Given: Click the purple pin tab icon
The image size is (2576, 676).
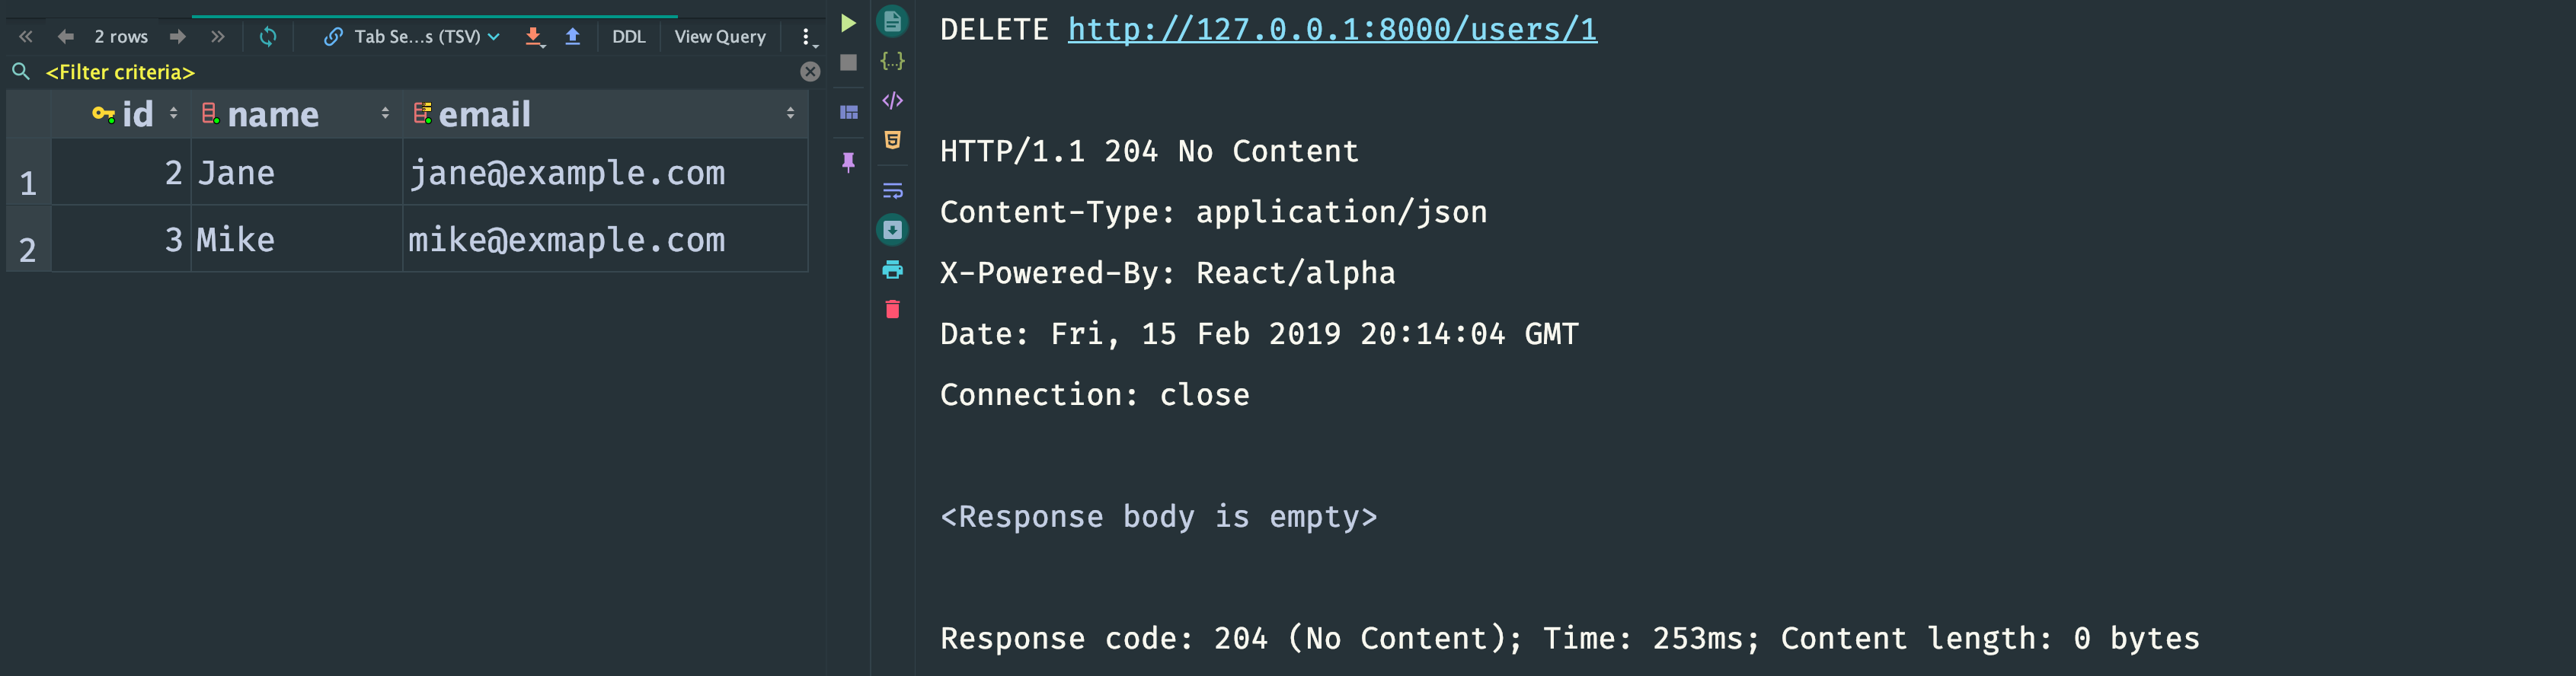Looking at the screenshot, I should pyautogui.click(x=848, y=162).
